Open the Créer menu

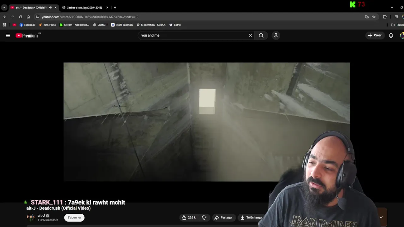pos(375,35)
